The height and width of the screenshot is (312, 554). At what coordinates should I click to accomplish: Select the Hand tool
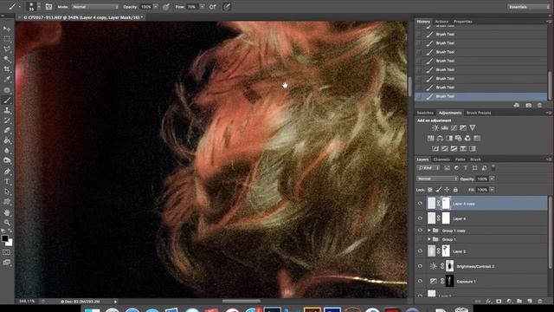point(7,212)
